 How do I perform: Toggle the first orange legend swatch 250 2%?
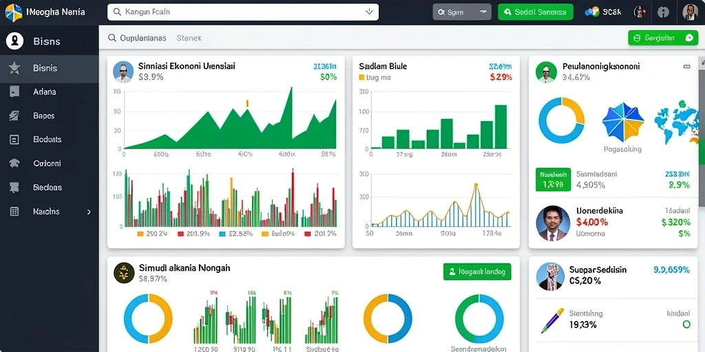point(140,234)
